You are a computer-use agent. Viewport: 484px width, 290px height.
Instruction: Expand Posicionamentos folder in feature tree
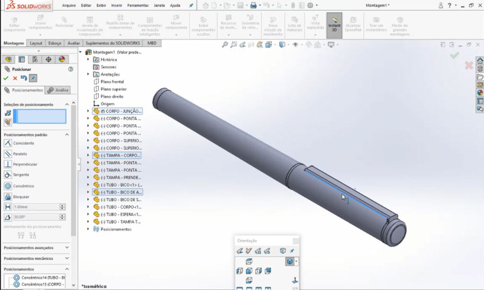[x=88, y=229]
